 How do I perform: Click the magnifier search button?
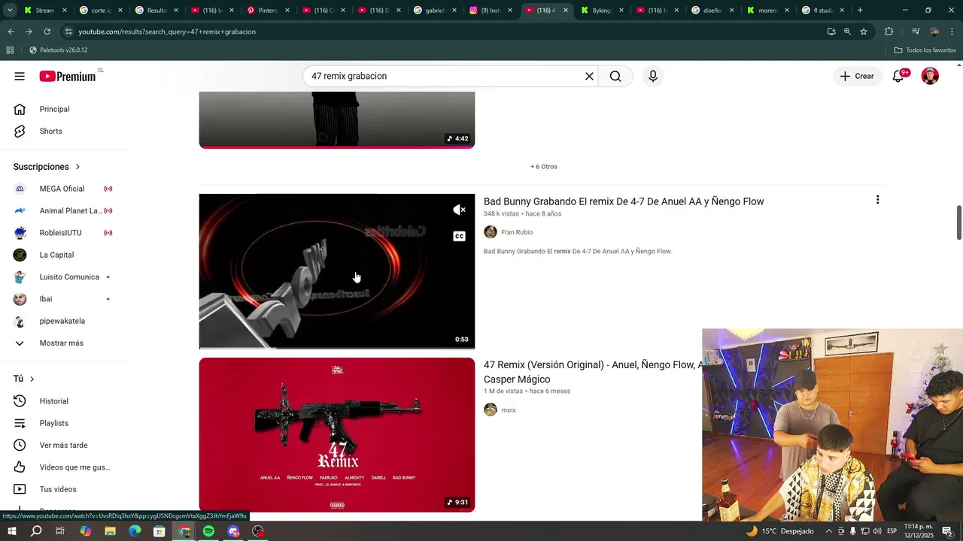click(x=615, y=76)
